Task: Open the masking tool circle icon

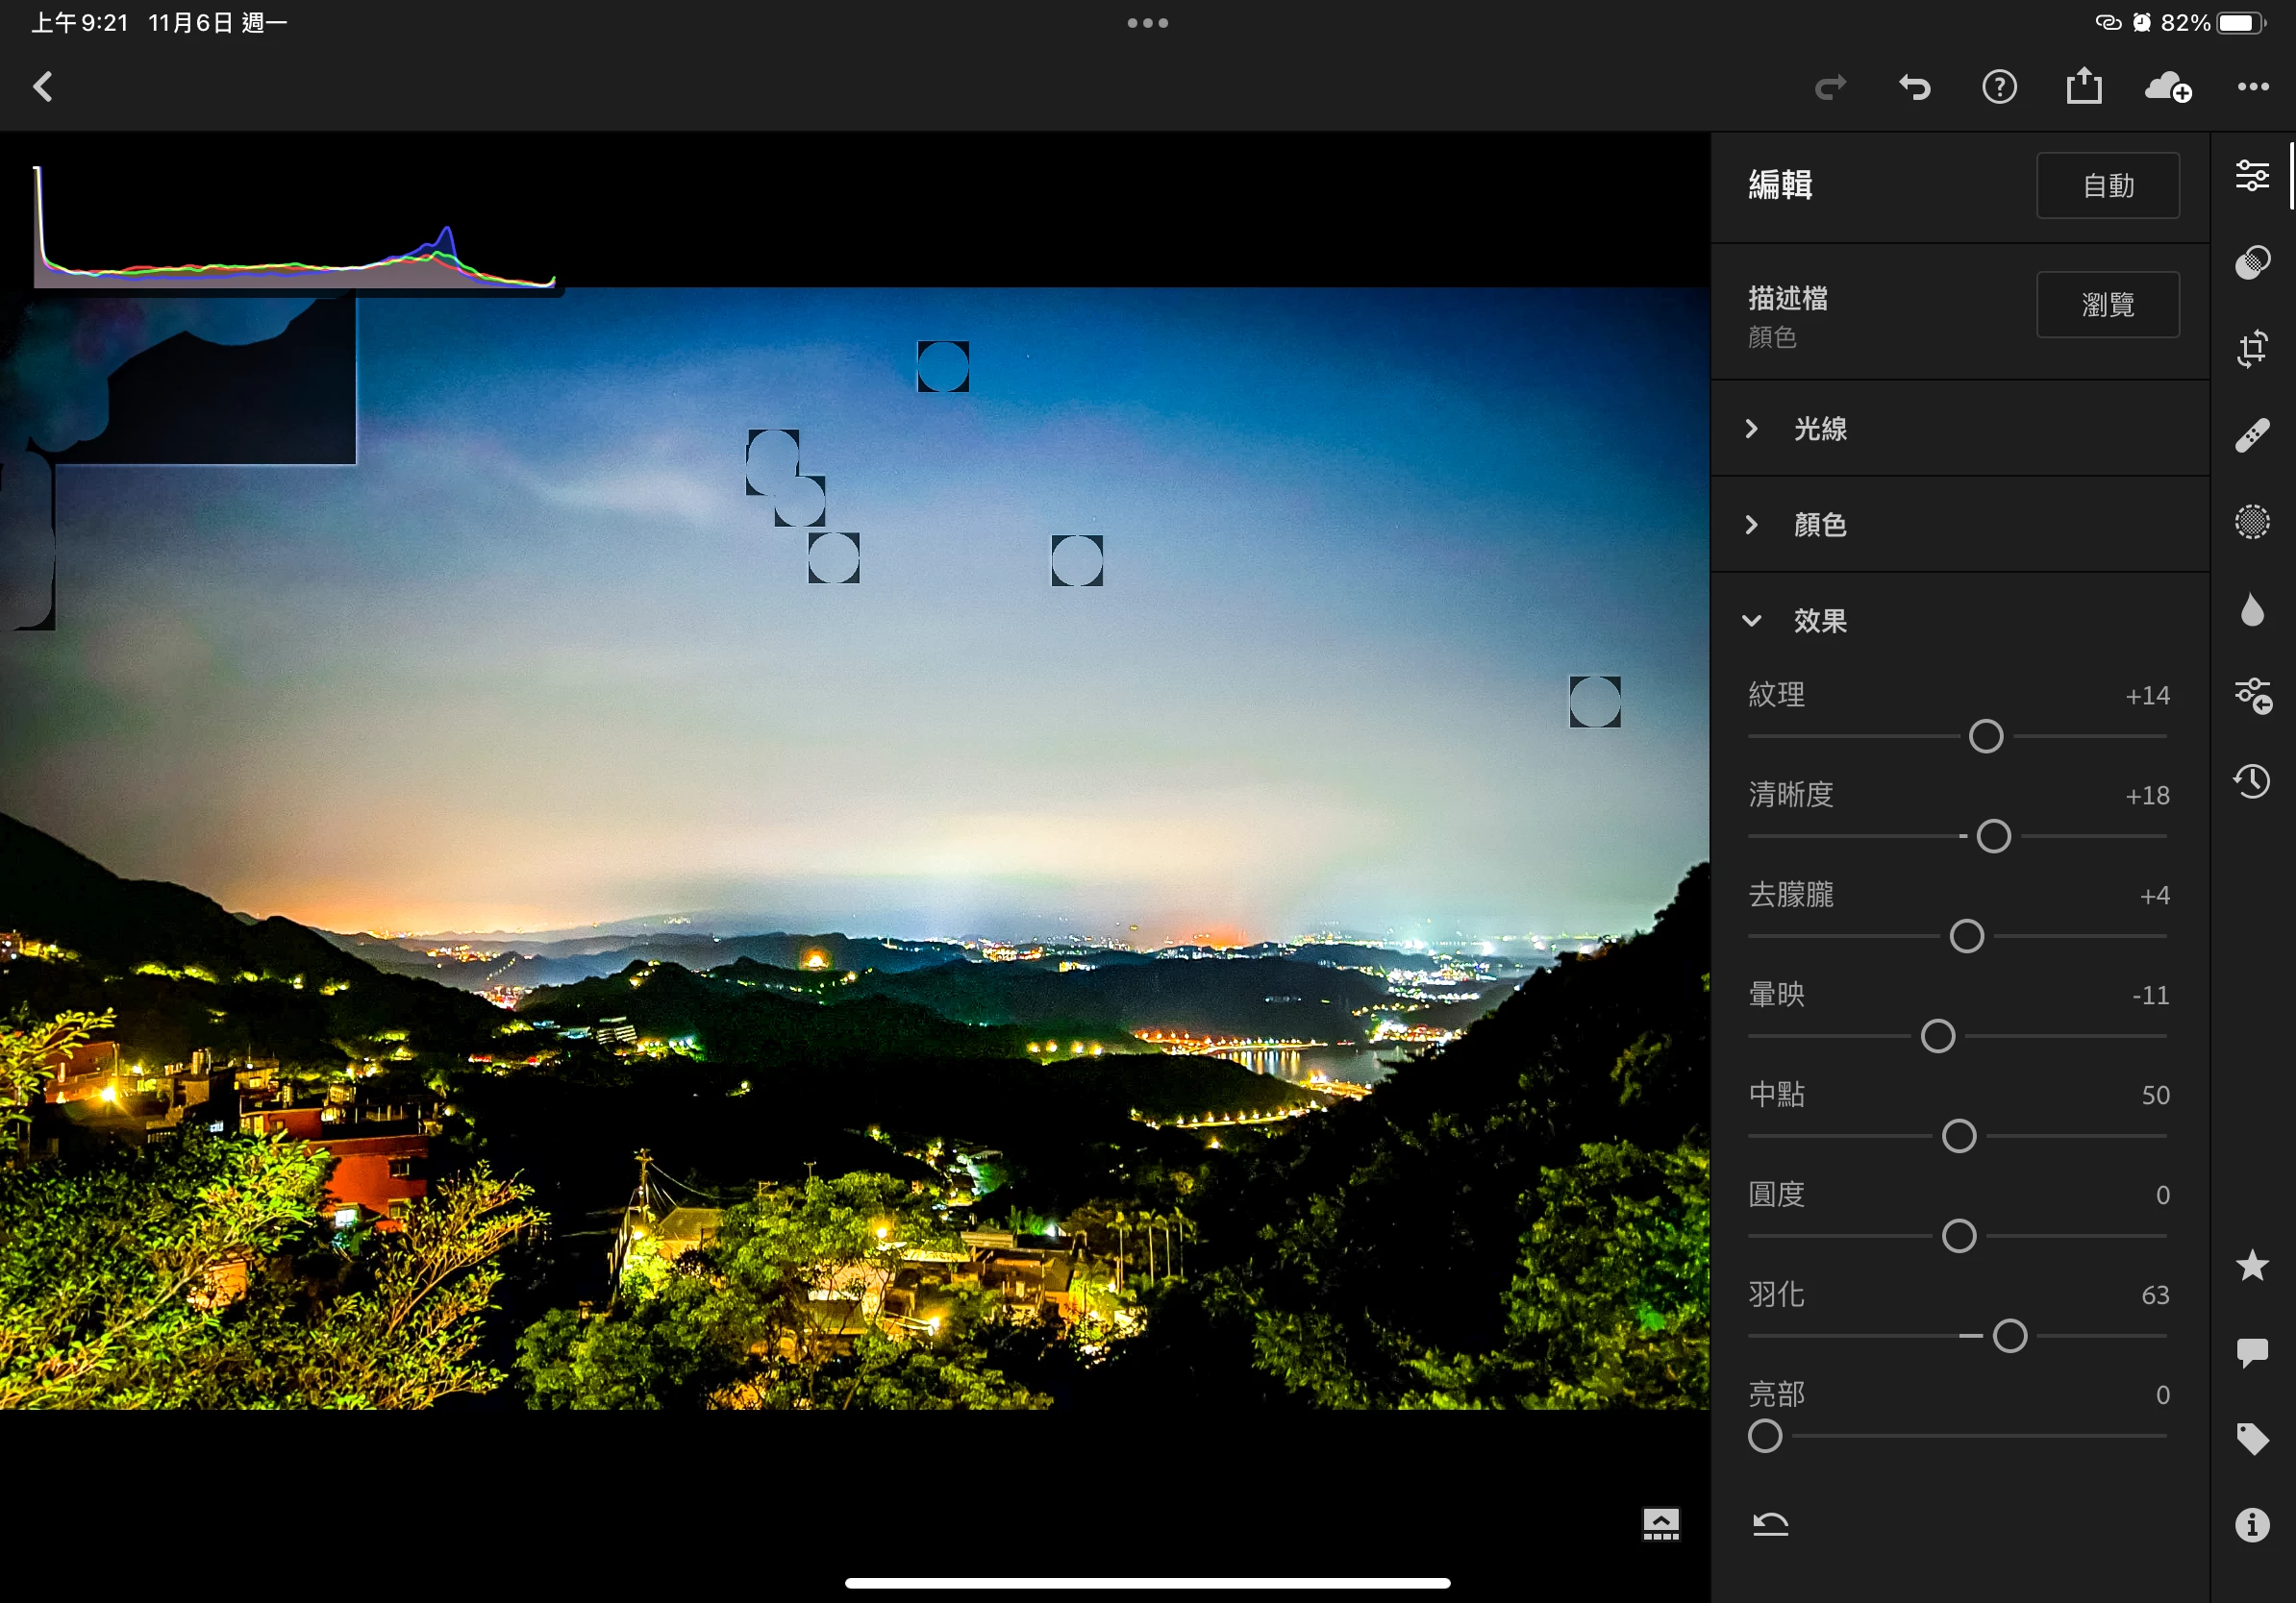Action: pos(2252,522)
